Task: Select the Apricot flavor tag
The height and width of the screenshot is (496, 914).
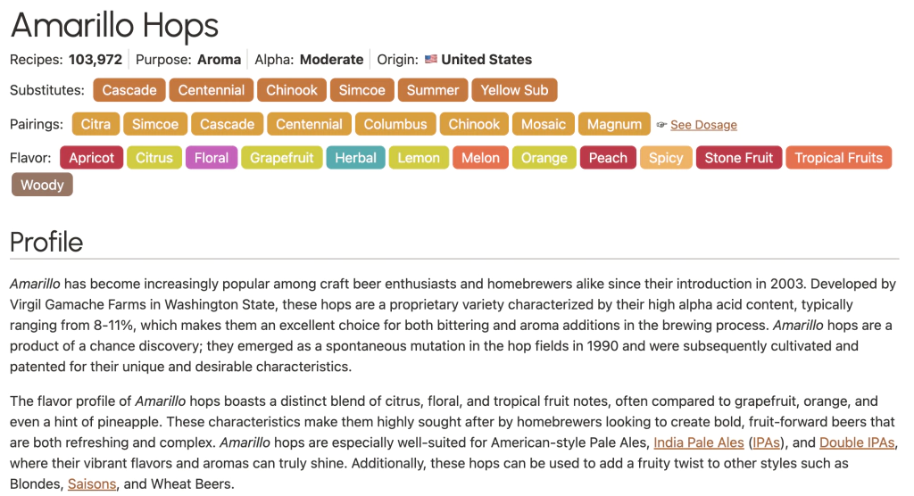Action: 92,158
